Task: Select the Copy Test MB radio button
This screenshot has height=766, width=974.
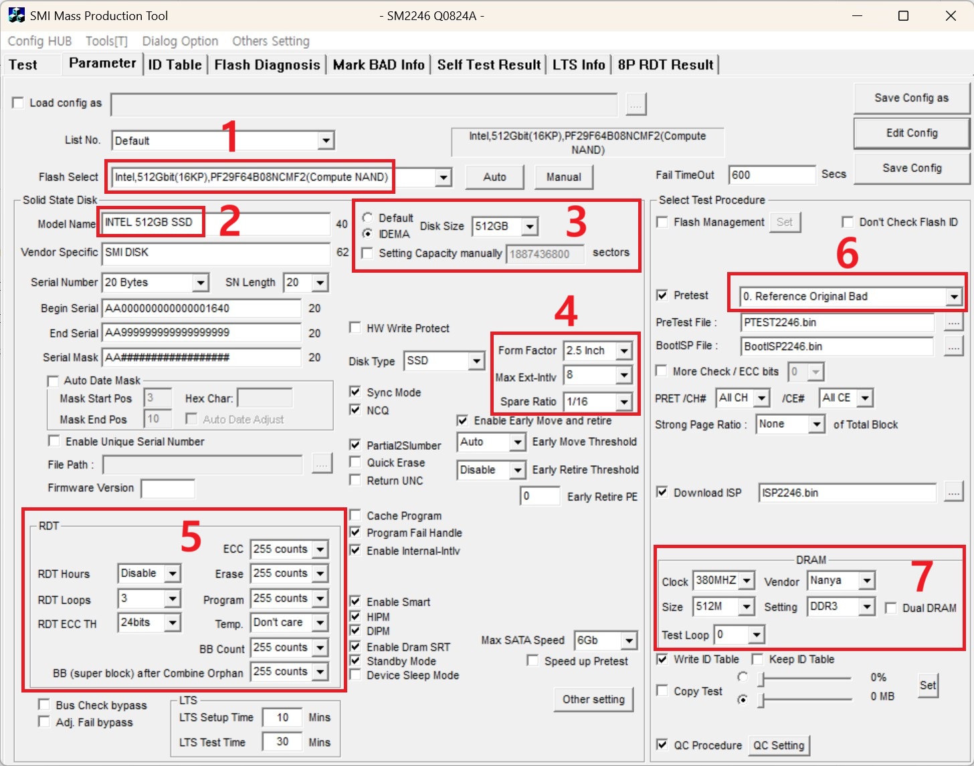Action: pos(742,699)
